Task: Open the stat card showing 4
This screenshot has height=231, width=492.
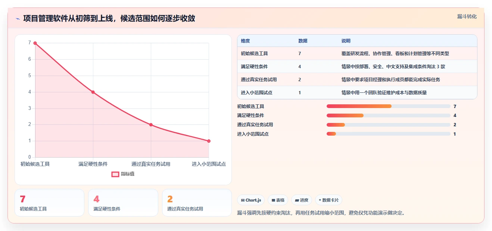Action: click(x=123, y=203)
